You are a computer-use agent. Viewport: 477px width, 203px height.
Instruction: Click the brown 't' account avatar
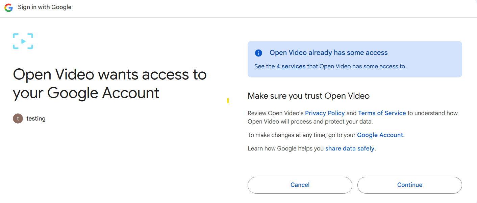pyautogui.click(x=18, y=119)
